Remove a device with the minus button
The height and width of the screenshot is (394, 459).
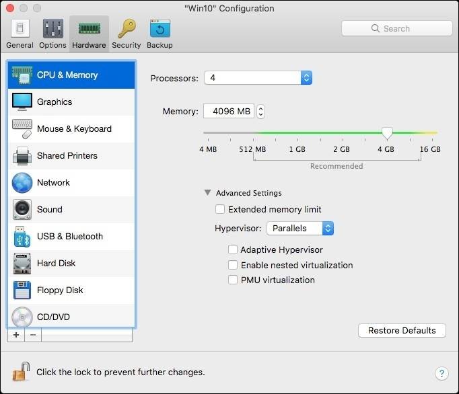[33, 335]
